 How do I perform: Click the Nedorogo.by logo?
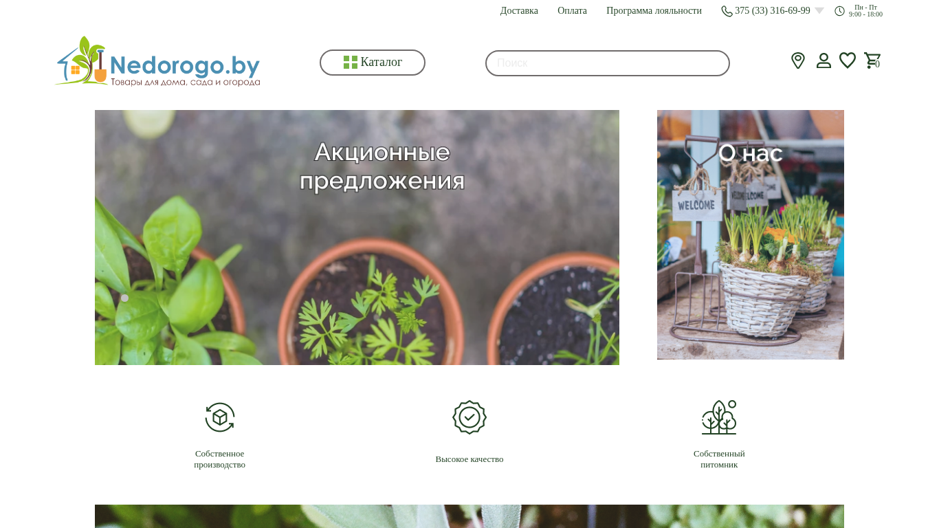(x=157, y=61)
